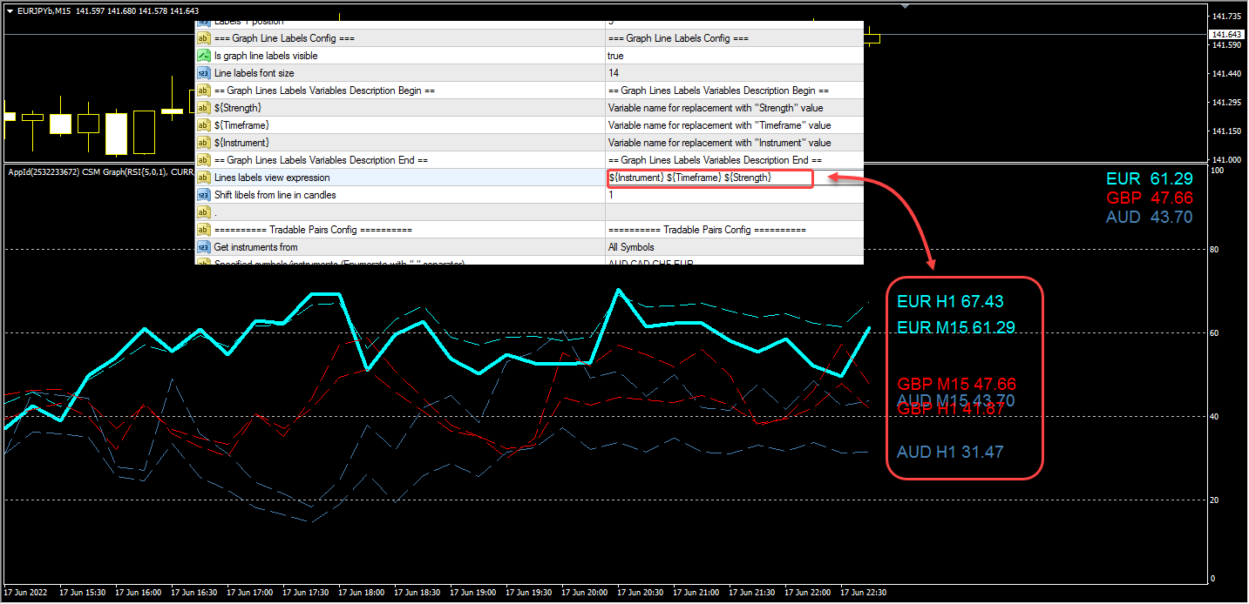
Task: Click the chart shift triangle marker at top
Action: [x=905, y=5]
